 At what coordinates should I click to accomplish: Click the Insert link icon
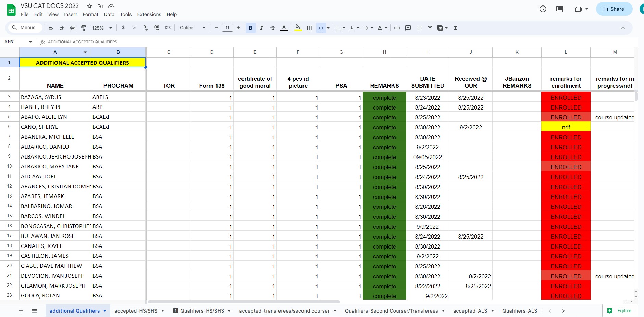click(397, 28)
